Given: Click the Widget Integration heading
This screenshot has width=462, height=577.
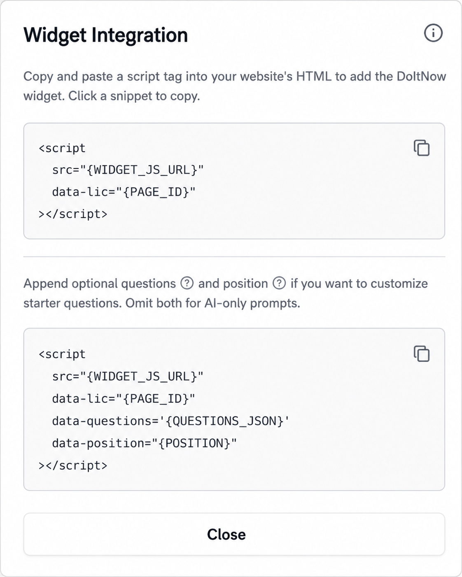Looking at the screenshot, I should (105, 35).
